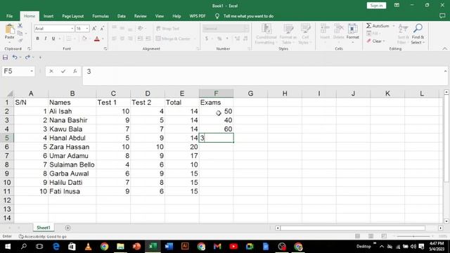Expand the formula bar
The height and width of the screenshot is (253, 450).
tap(445, 71)
